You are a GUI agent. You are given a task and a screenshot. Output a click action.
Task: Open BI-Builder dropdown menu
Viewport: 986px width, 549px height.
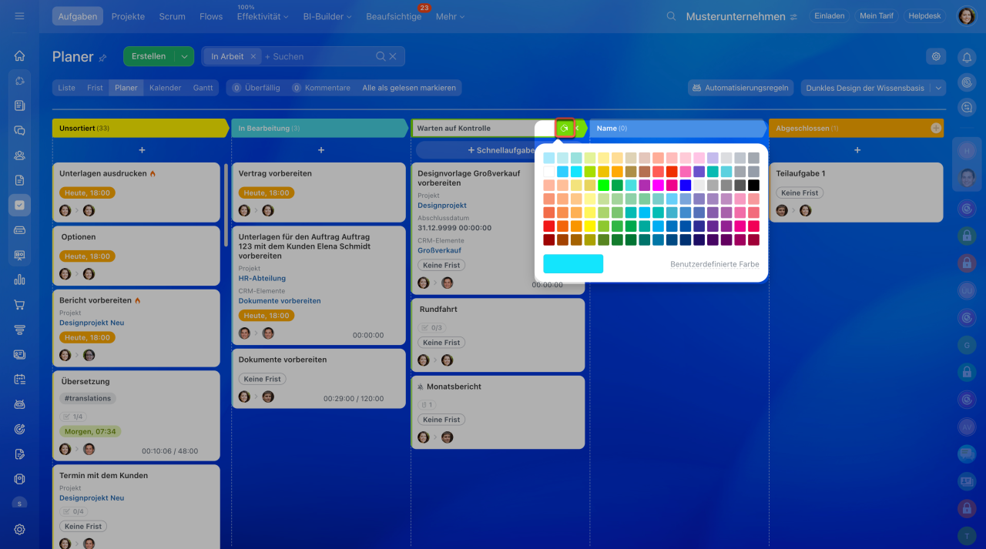click(327, 16)
